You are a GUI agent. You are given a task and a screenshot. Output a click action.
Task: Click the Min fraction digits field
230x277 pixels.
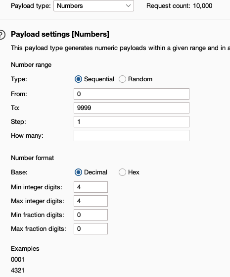pyautogui.click(x=91, y=215)
